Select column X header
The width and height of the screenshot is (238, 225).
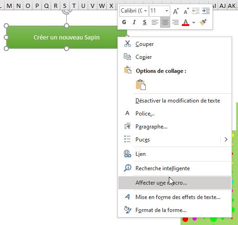coord(111,6)
